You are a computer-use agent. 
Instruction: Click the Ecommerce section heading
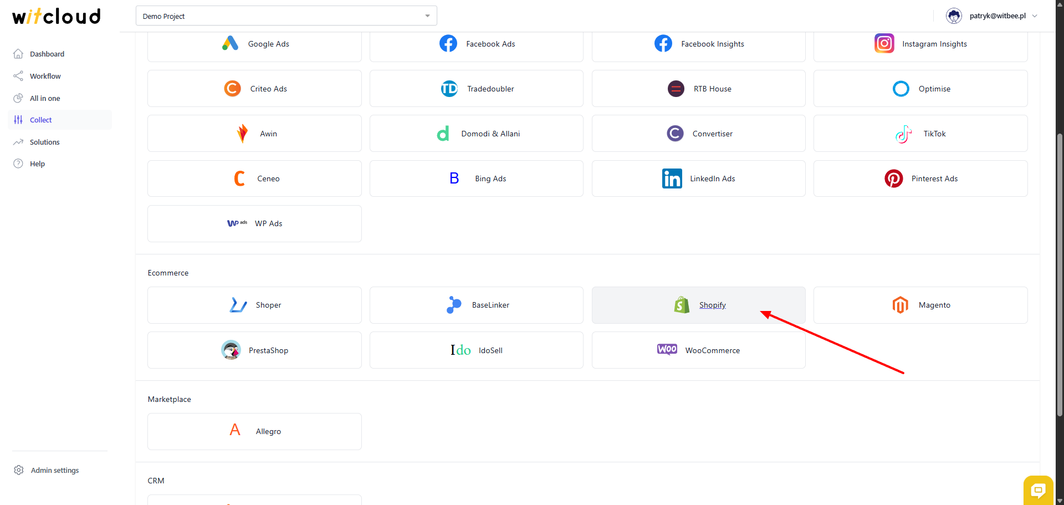coord(168,273)
